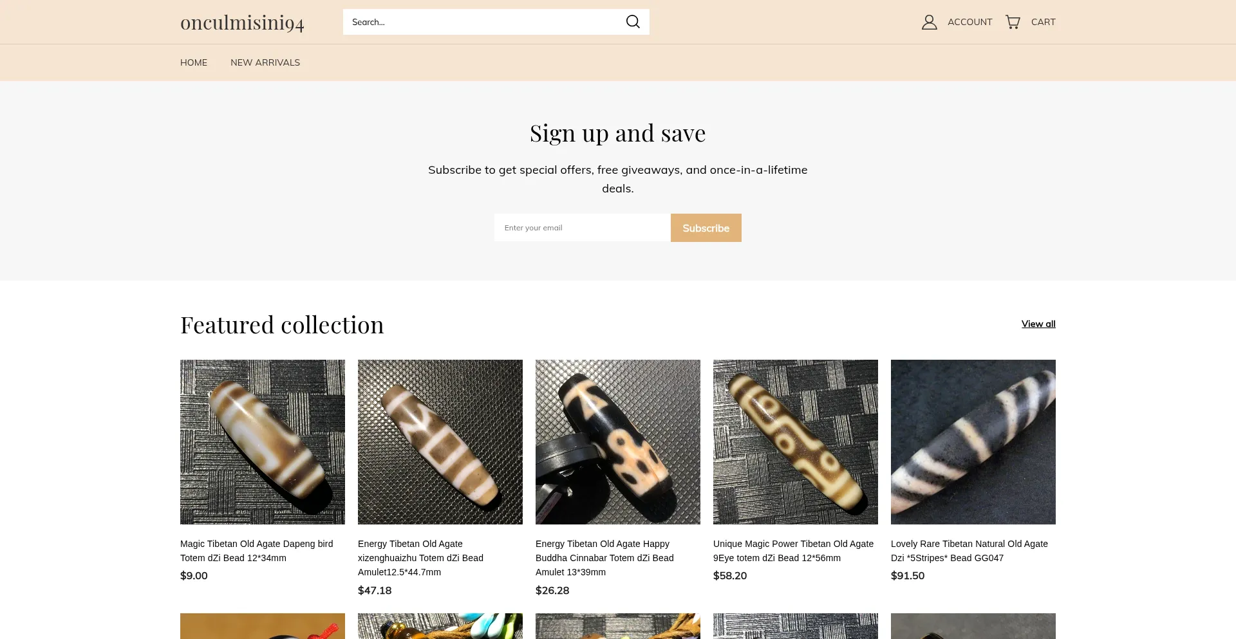Click the CART text link
This screenshot has width=1236, height=639.
[x=1043, y=22]
